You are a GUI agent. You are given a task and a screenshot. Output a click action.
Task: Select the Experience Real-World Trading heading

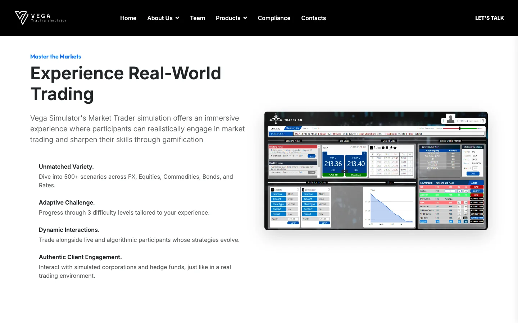126,84
